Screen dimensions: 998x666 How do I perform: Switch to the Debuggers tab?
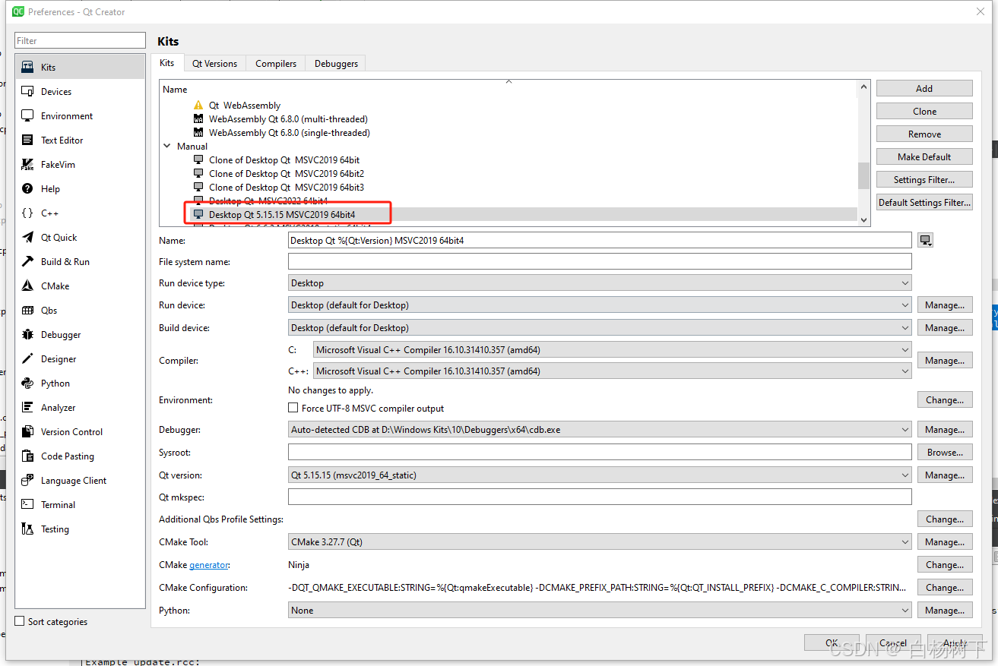336,64
